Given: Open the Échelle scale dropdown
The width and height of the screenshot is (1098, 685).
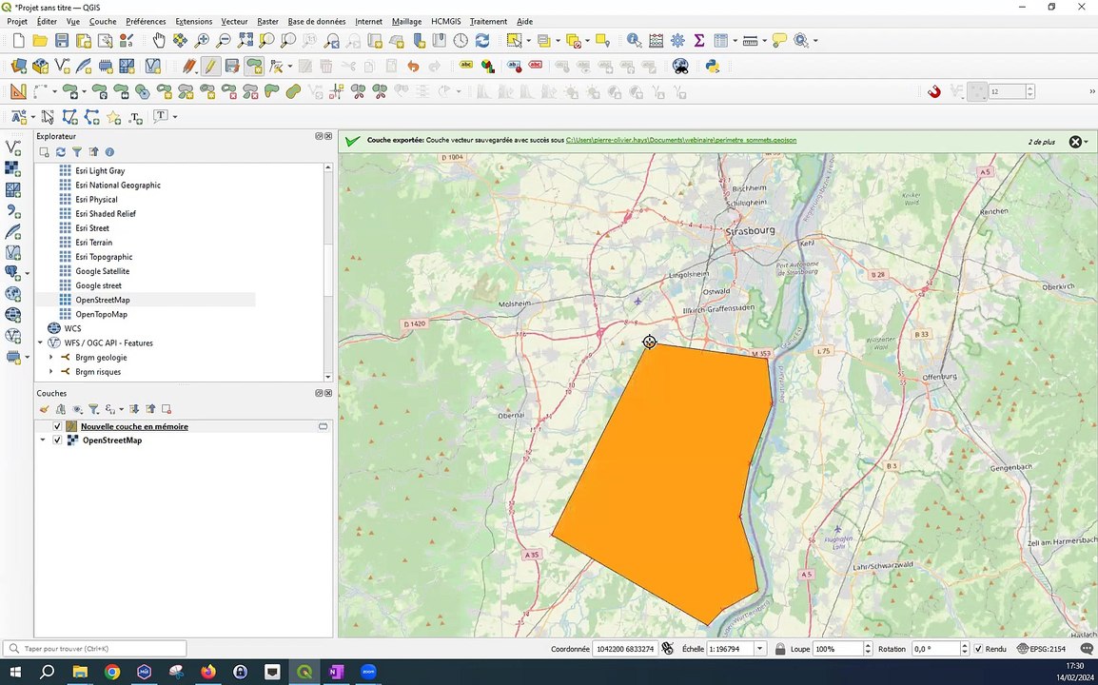Looking at the screenshot, I should 759,649.
